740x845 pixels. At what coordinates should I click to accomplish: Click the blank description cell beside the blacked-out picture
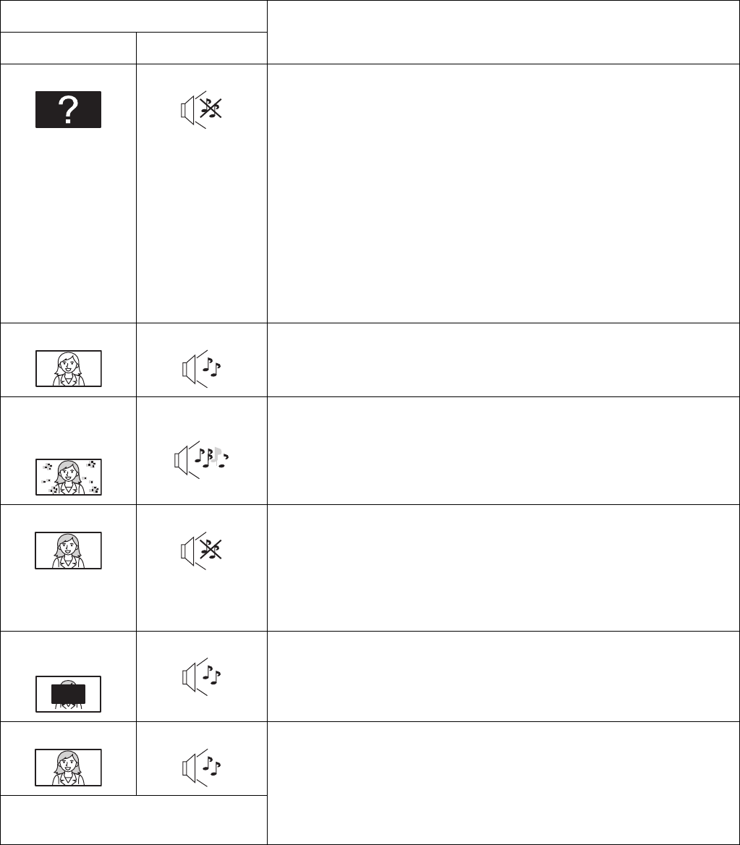[x=502, y=676]
